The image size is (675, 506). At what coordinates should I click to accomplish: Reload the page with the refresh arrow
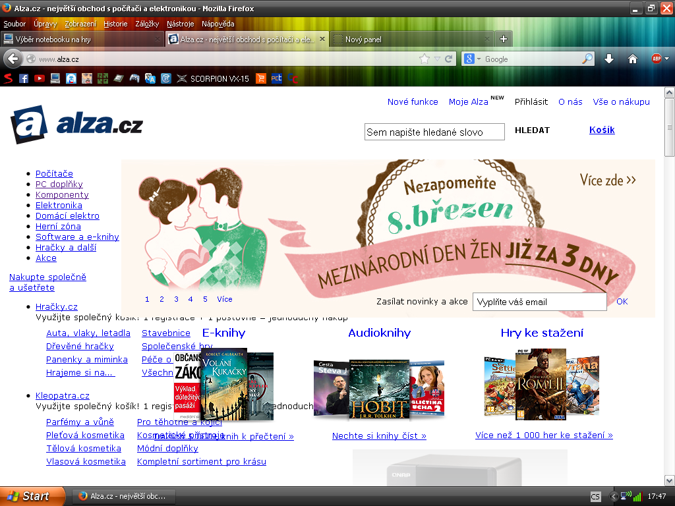tap(448, 59)
